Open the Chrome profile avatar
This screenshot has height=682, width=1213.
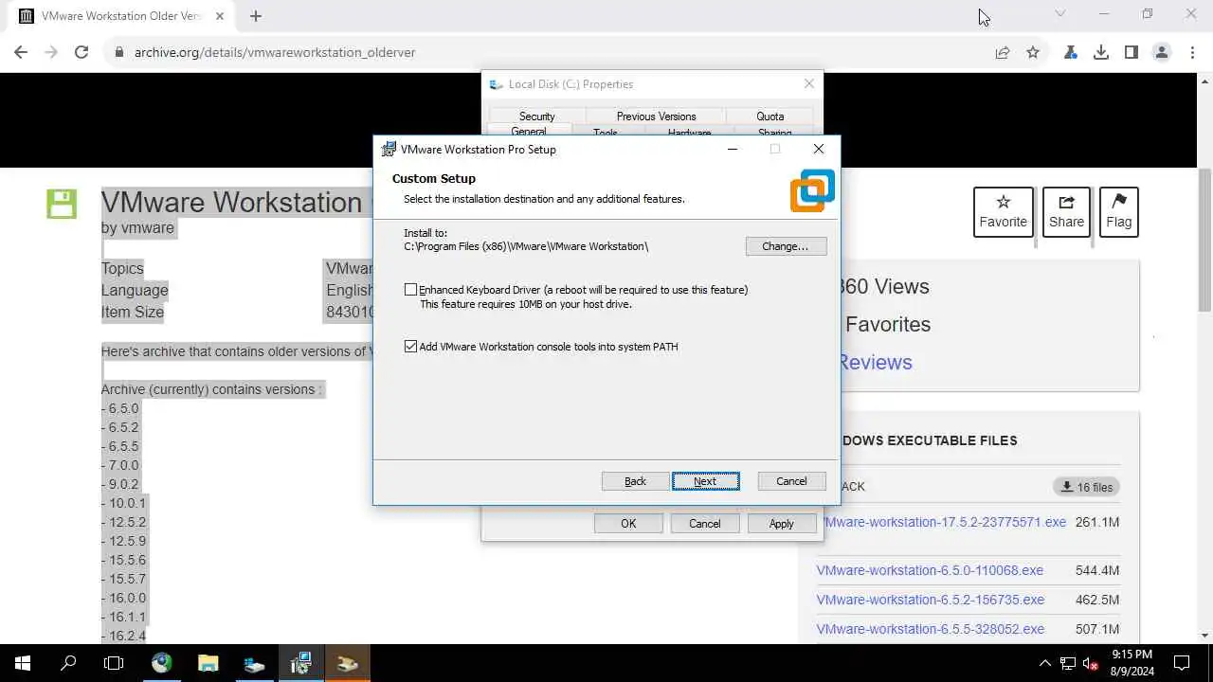(x=1162, y=52)
